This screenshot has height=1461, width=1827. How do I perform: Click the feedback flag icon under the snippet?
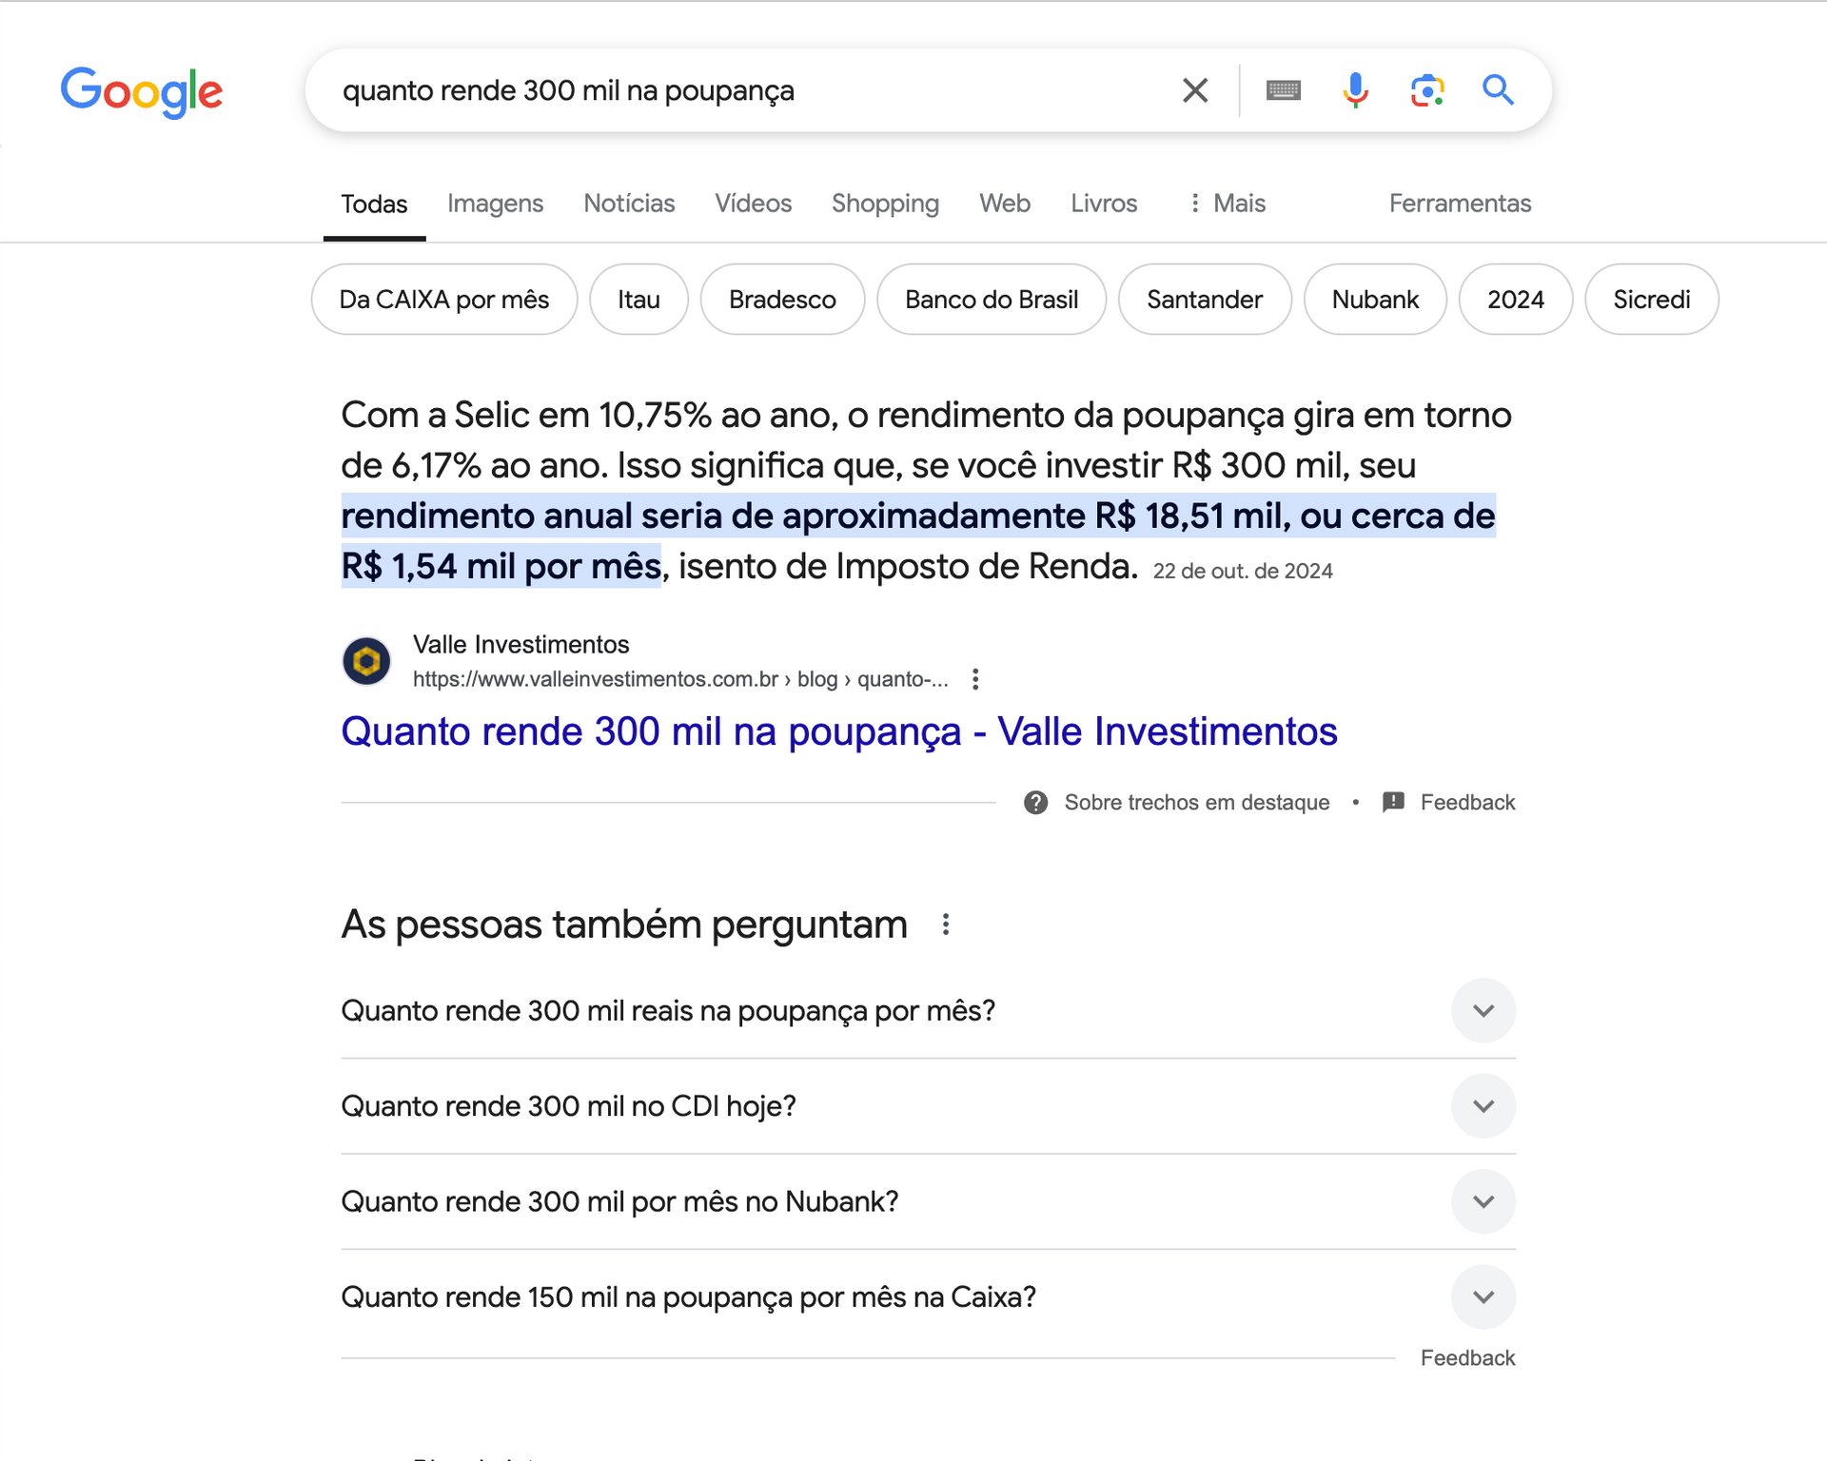click(x=1393, y=802)
